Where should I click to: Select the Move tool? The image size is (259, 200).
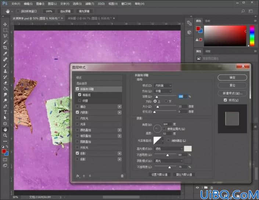point(5,24)
